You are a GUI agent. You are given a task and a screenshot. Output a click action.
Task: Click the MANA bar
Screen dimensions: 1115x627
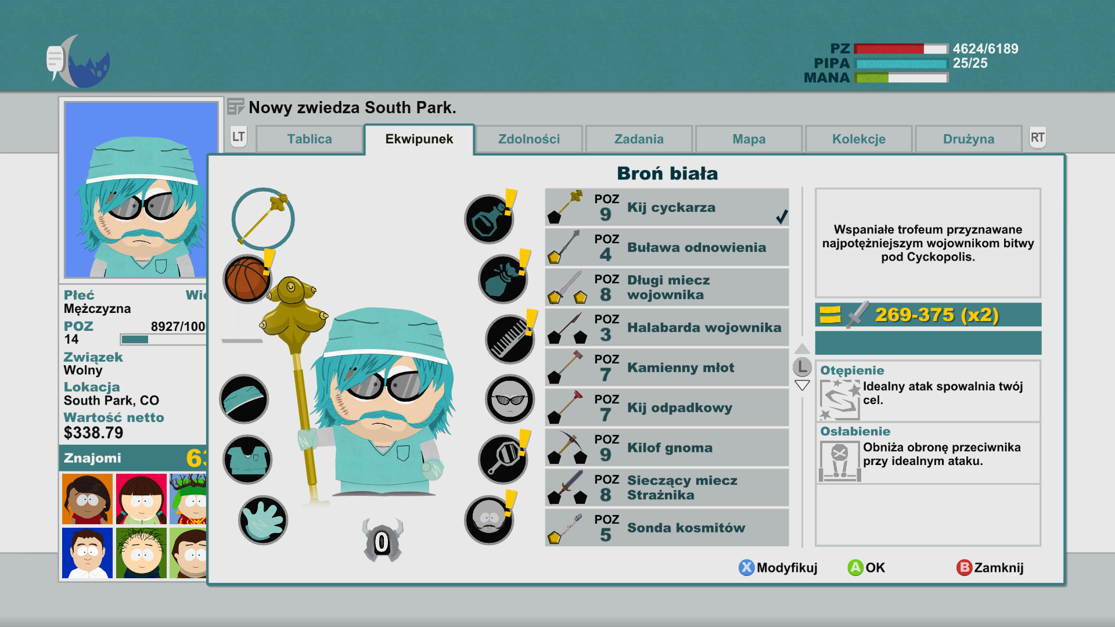tap(901, 78)
